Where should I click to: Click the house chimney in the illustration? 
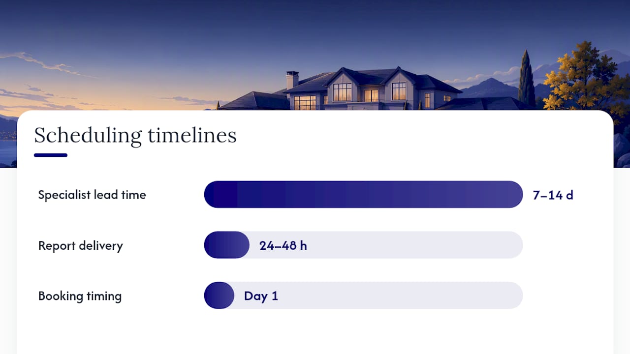click(292, 80)
